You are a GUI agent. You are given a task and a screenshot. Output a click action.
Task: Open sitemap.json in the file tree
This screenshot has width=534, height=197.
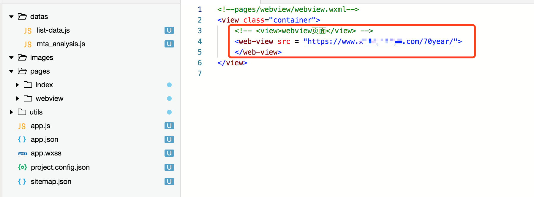coord(51,182)
